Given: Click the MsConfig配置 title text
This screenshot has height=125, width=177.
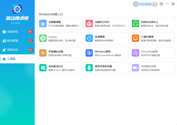Looking at the screenshot, I should [149, 52].
